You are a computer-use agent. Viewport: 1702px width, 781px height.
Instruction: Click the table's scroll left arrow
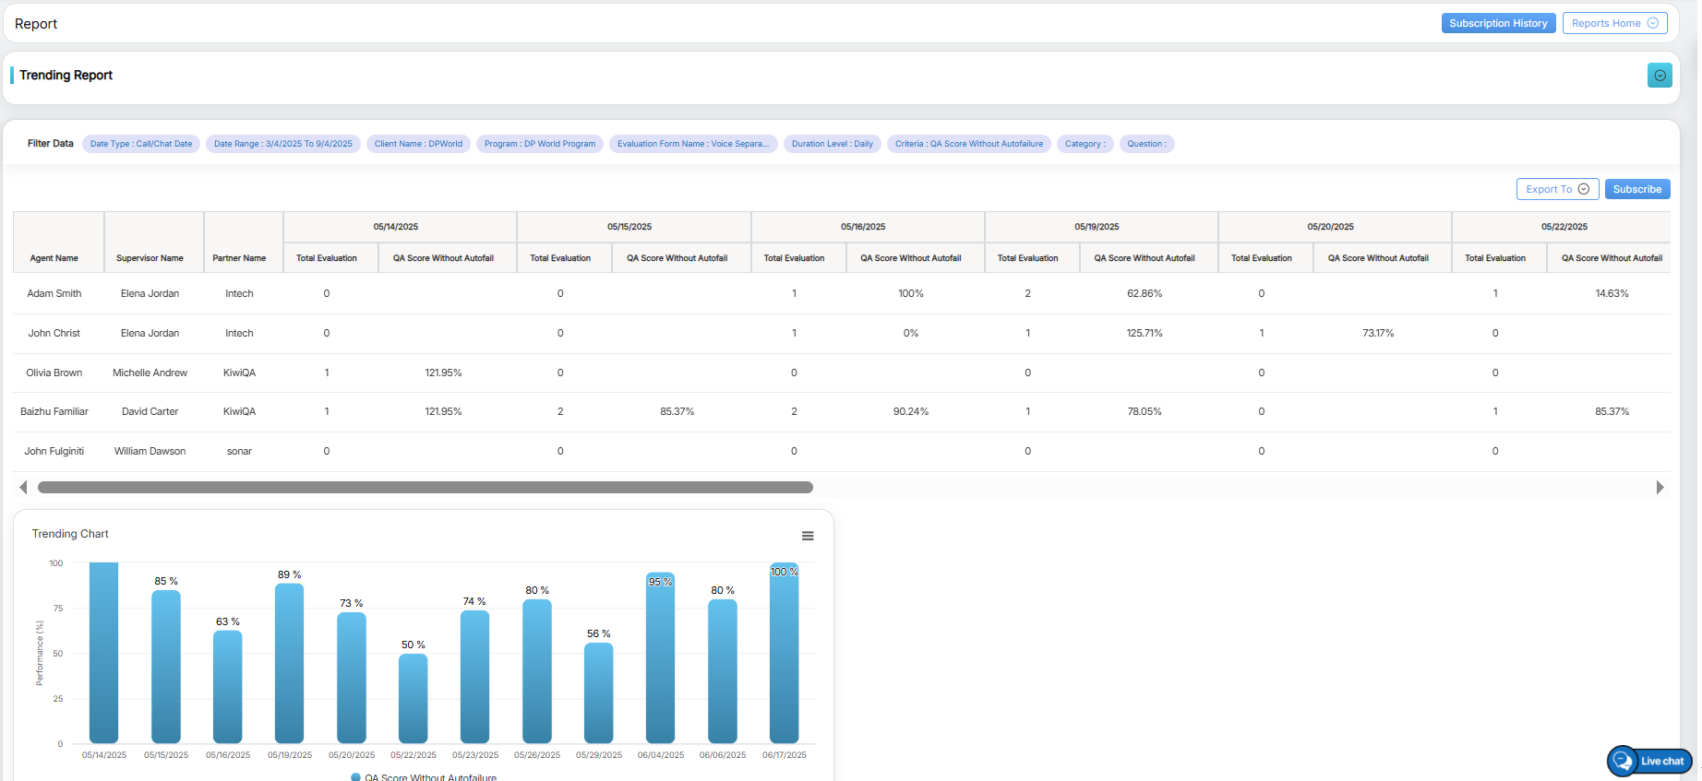pos(23,487)
